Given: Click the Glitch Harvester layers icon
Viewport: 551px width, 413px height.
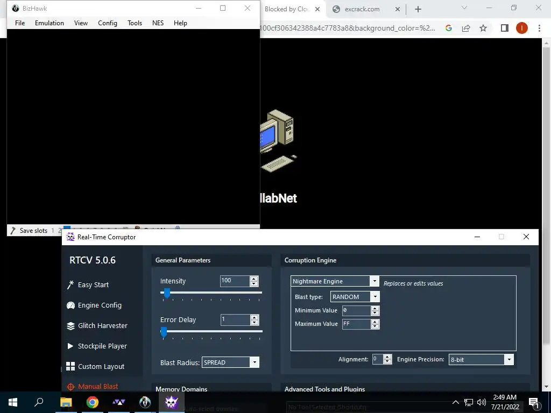Looking at the screenshot, I should click(70, 326).
